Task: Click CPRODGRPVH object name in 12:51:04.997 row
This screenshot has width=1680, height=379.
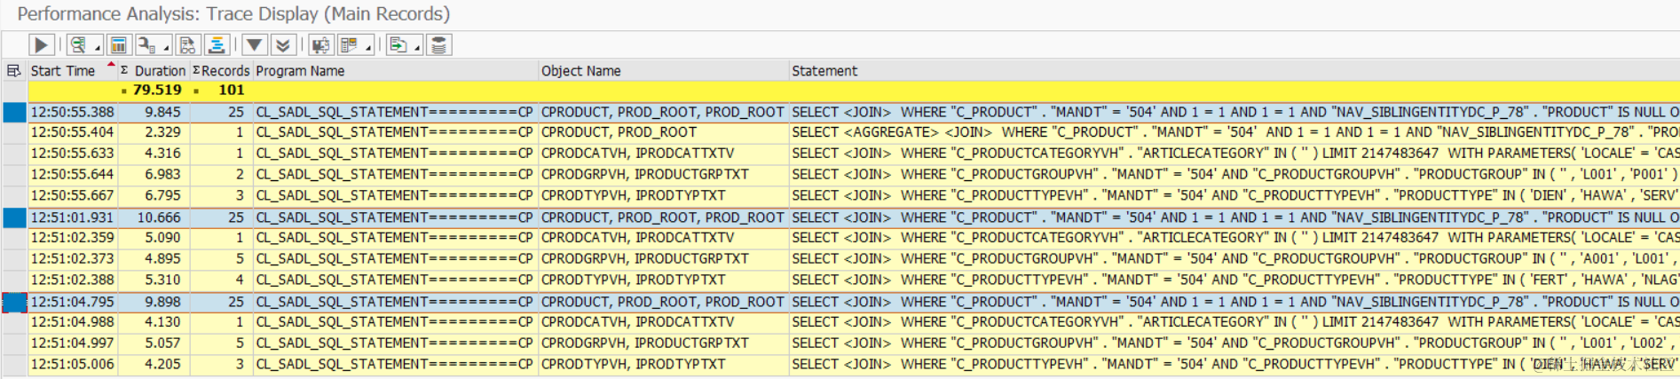Action: 644,343
